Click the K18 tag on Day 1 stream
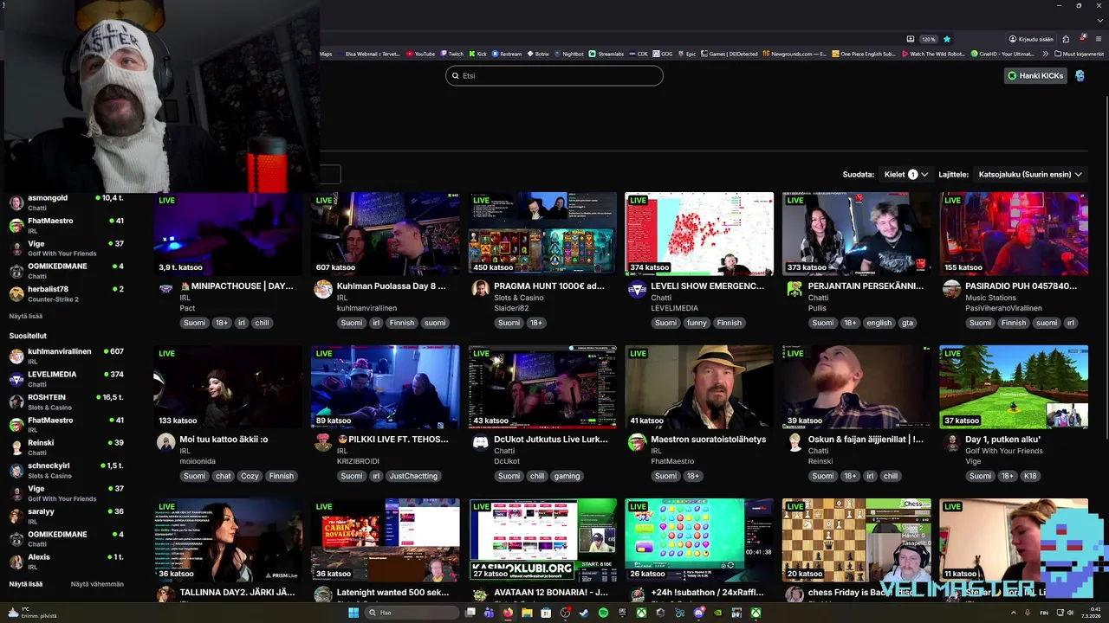This screenshot has height=623, width=1109. [1030, 476]
